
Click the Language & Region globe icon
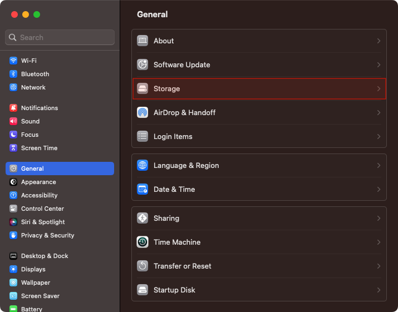pyautogui.click(x=143, y=165)
